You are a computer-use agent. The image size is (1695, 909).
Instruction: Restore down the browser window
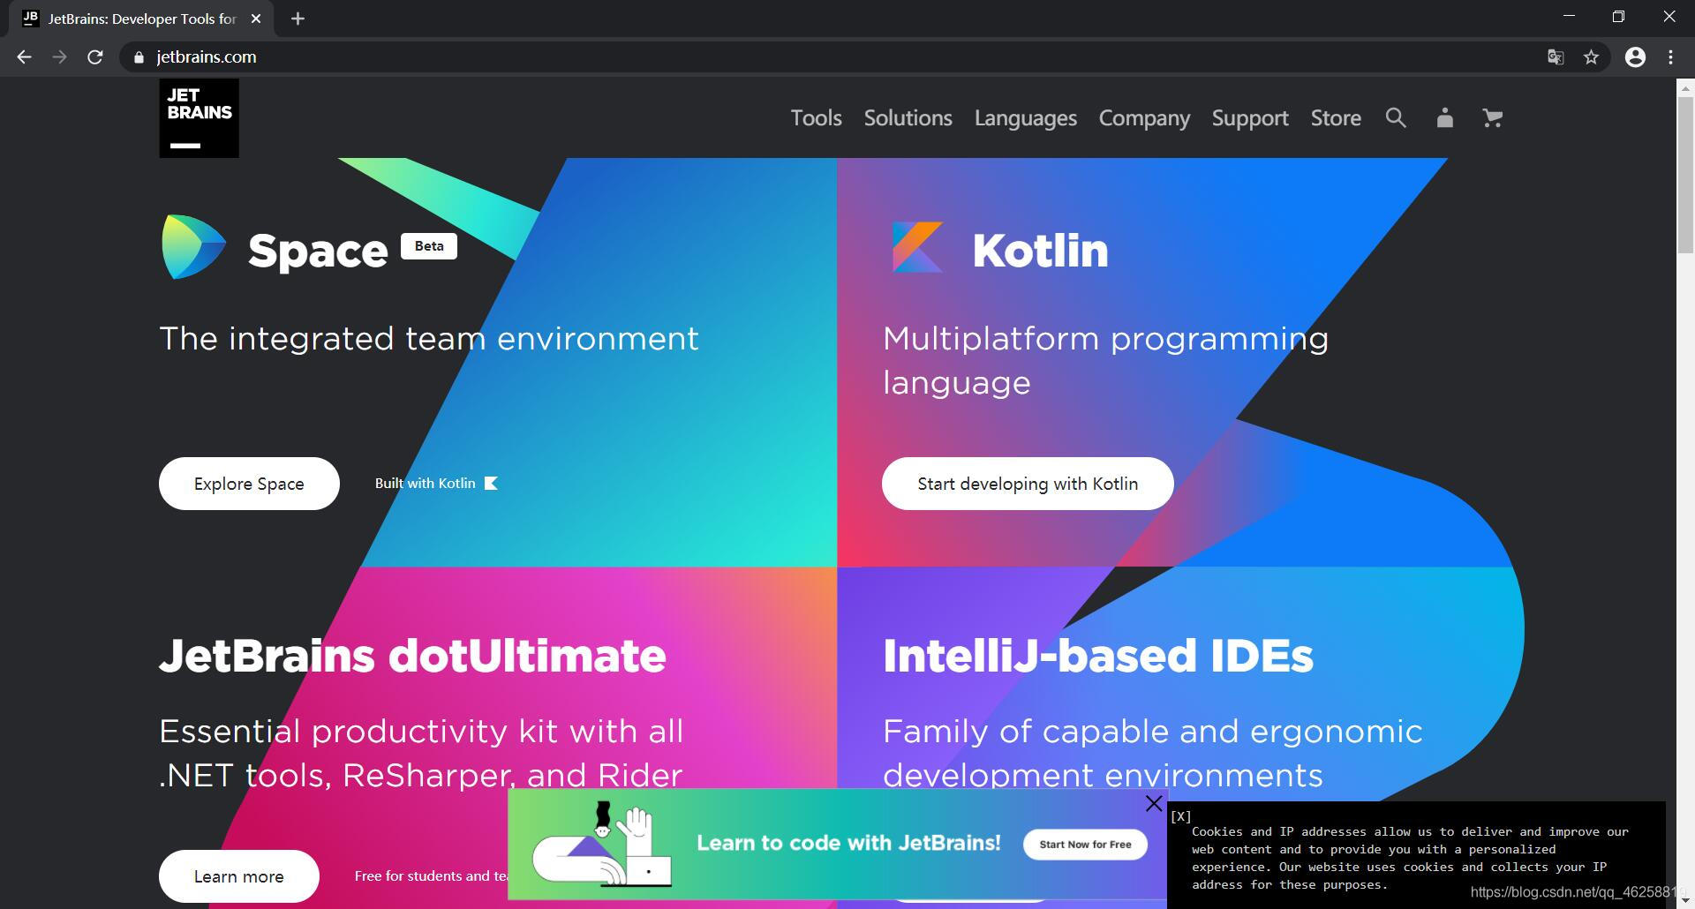click(x=1618, y=17)
